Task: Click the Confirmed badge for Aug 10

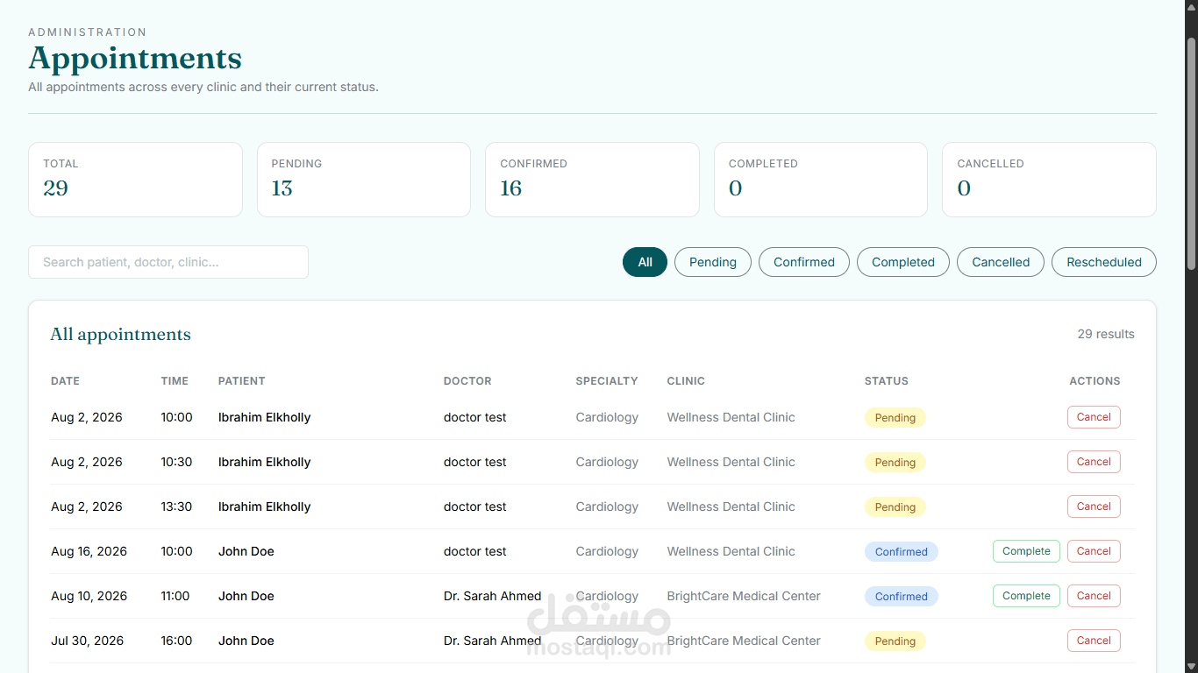Action: pos(902,597)
